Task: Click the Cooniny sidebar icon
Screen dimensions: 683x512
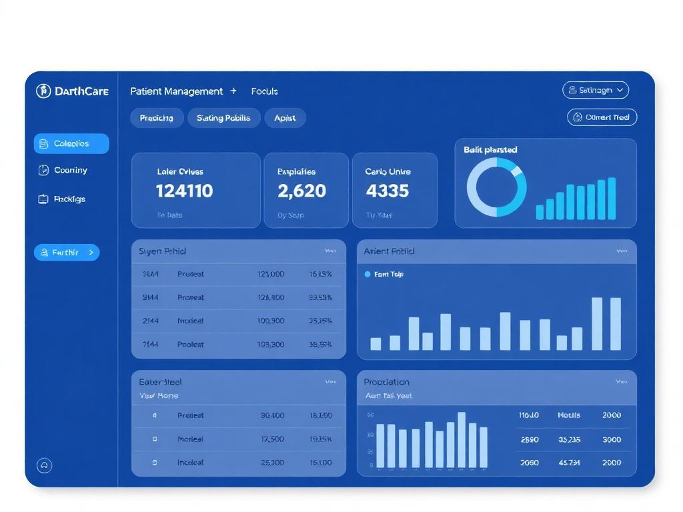Action: click(x=43, y=170)
